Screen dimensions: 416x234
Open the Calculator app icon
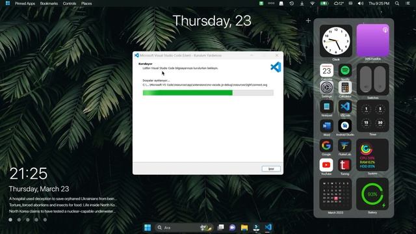coord(345,88)
